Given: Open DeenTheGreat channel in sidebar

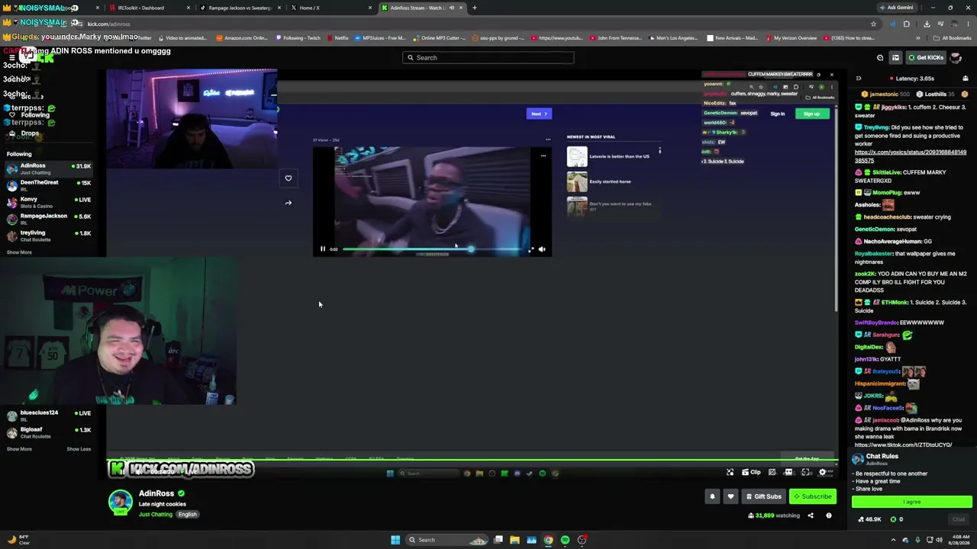Looking at the screenshot, I should [49, 185].
